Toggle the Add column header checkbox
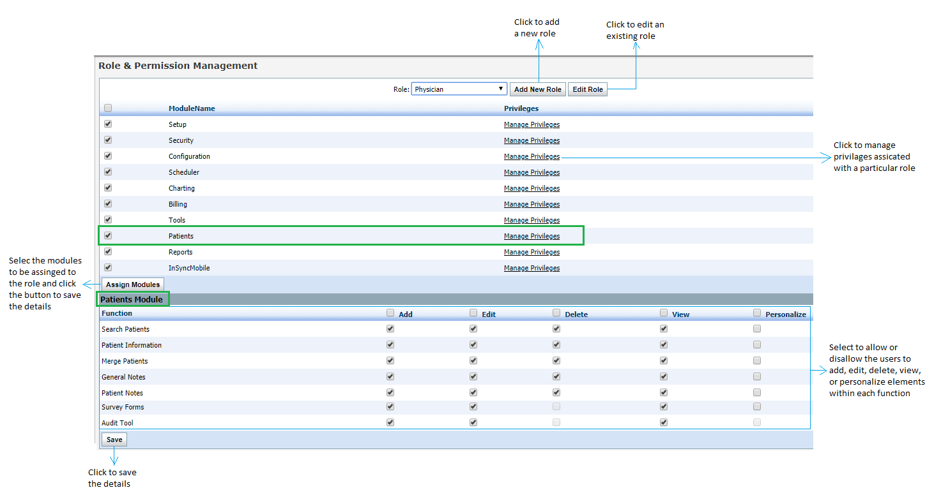Image resolution: width=934 pixels, height=495 pixels. coord(390,313)
